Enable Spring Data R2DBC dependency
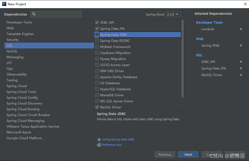This screenshot has height=161, width=249. 97,41
